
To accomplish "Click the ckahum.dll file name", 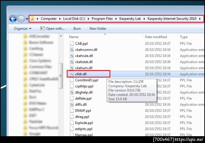I will point(84,68).
